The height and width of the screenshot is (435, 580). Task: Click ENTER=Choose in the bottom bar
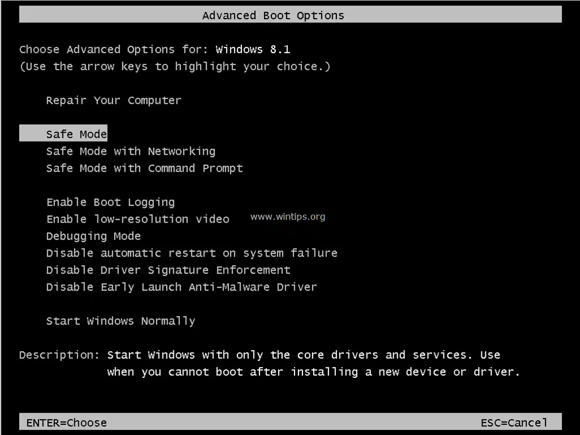tap(66, 423)
